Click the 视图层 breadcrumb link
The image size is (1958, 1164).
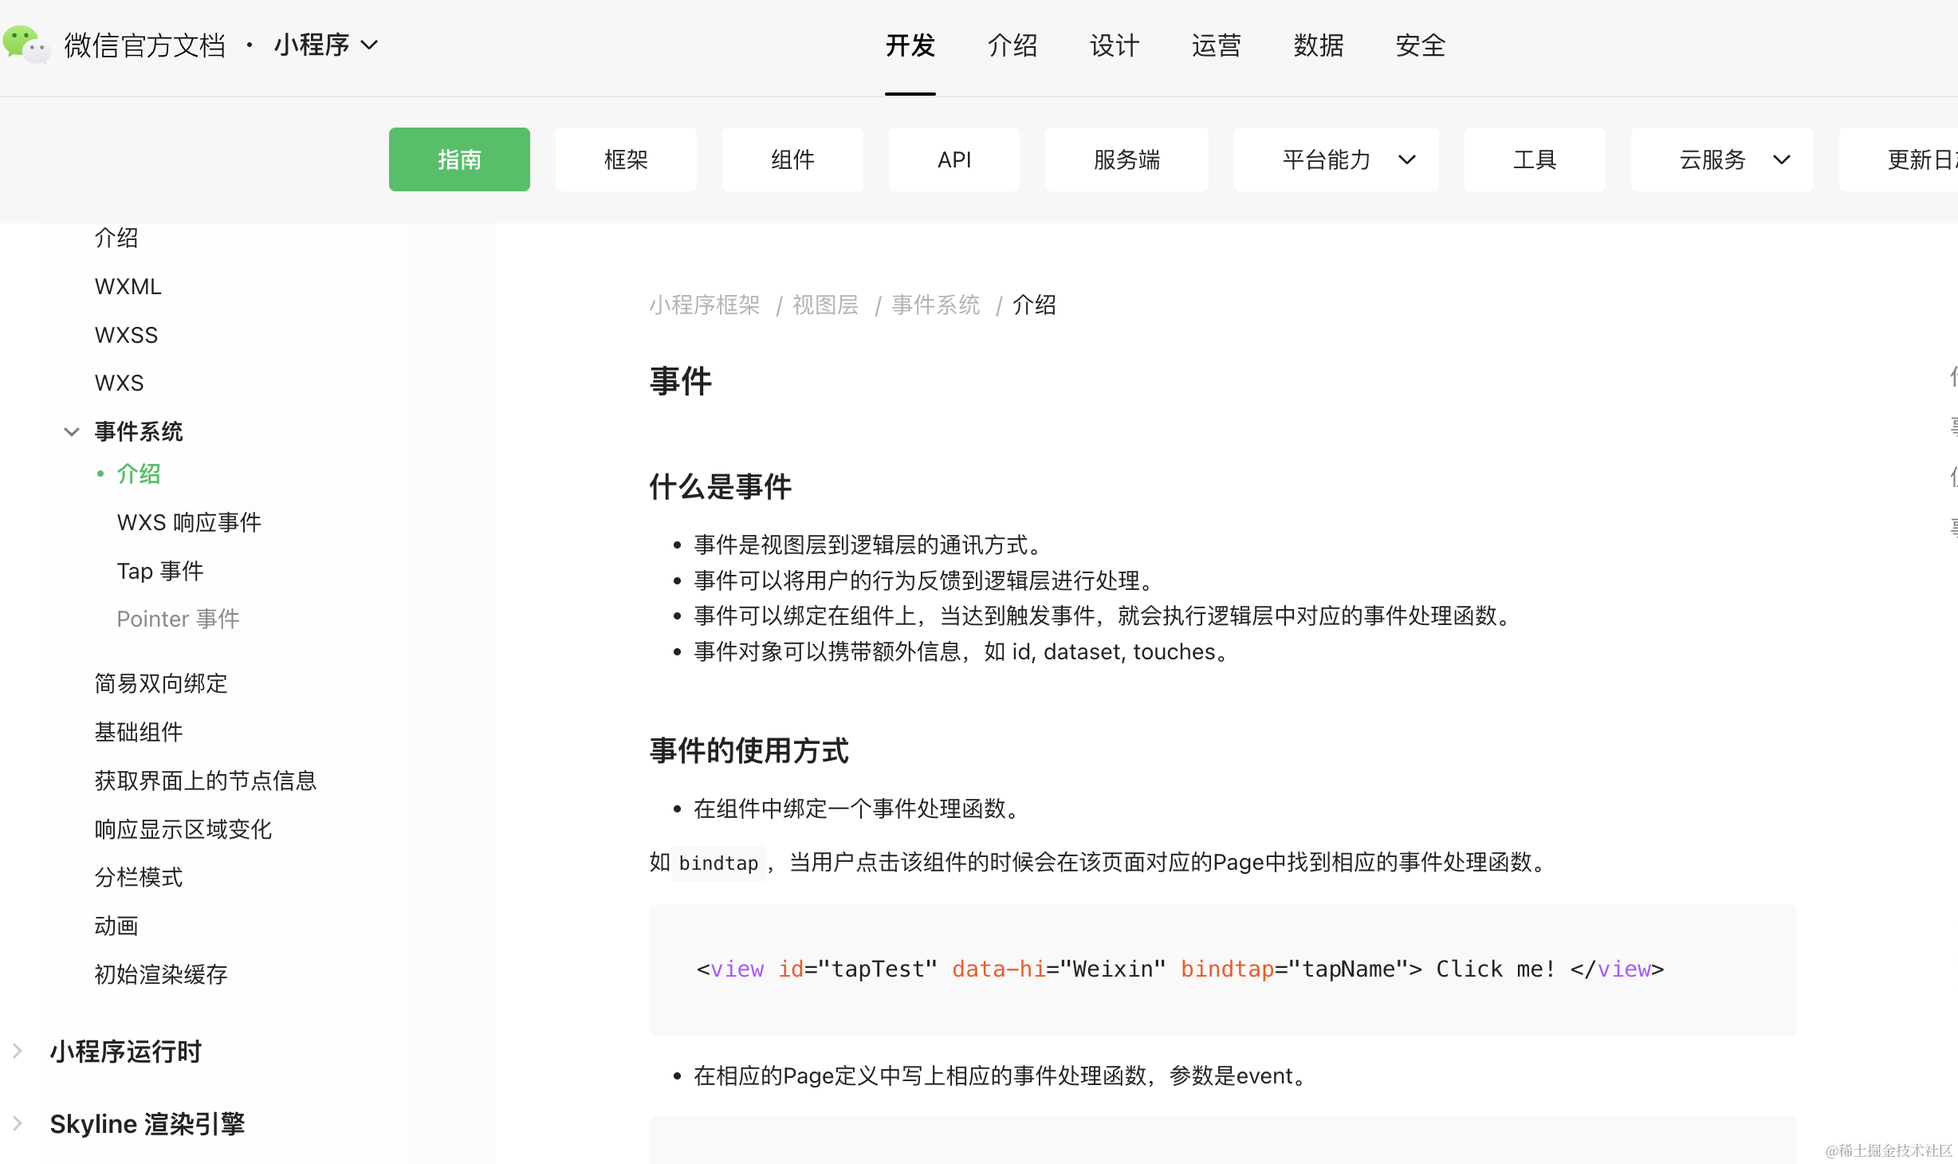click(825, 305)
